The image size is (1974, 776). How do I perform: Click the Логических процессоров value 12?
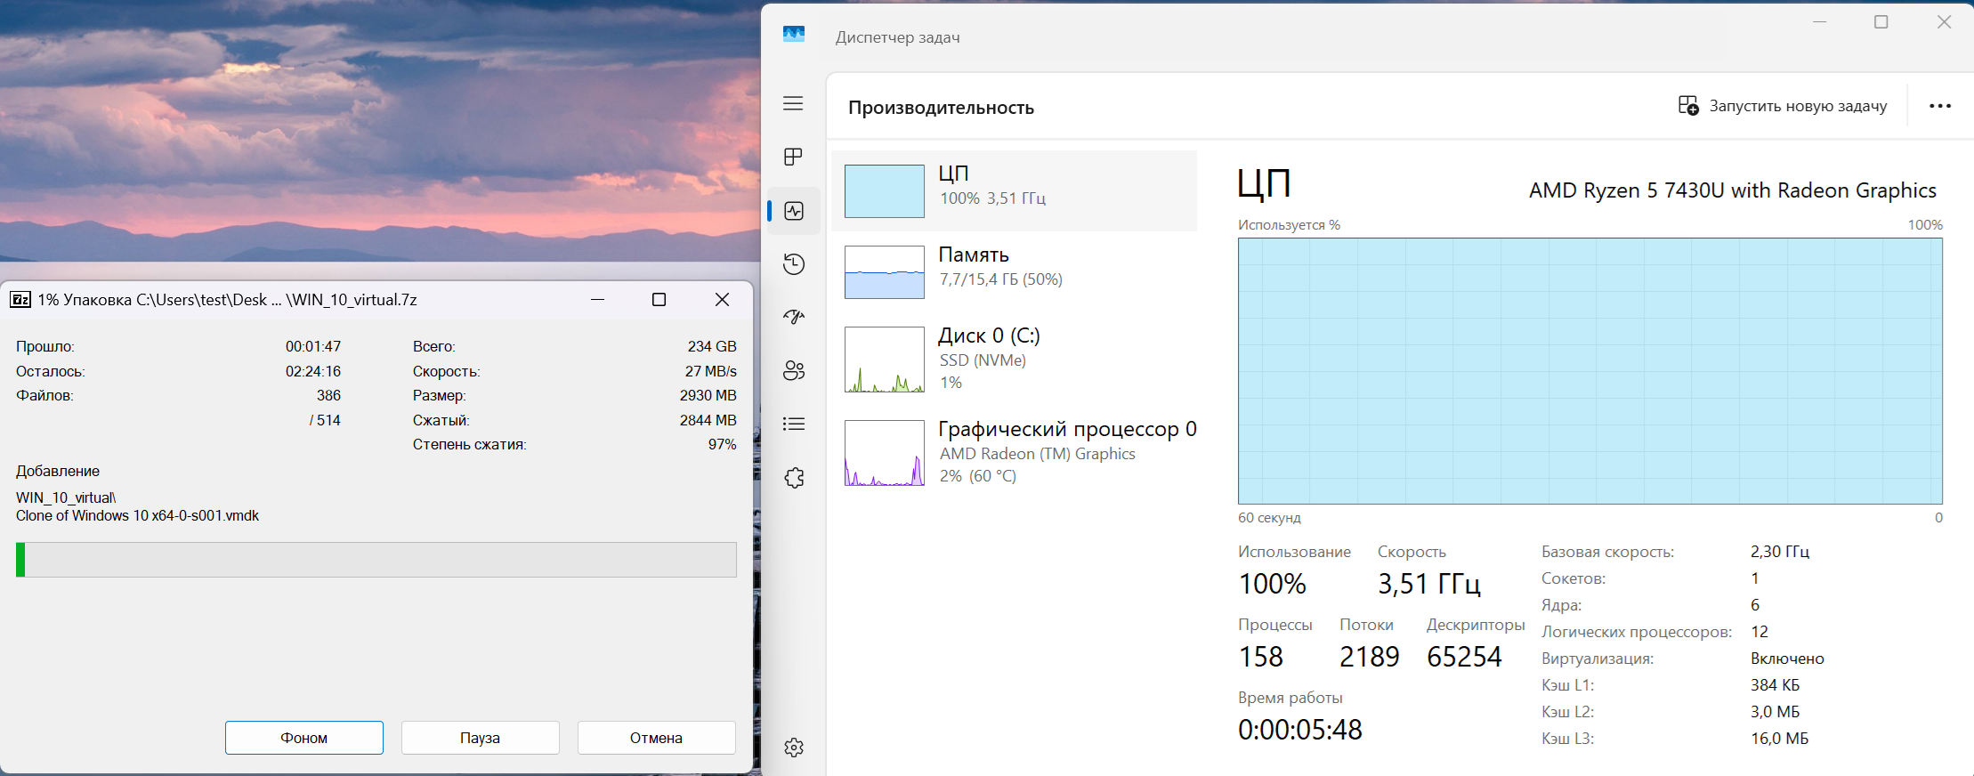[1760, 632]
